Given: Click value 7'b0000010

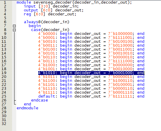Looking at the screenshot, I should tap(120, 57).
